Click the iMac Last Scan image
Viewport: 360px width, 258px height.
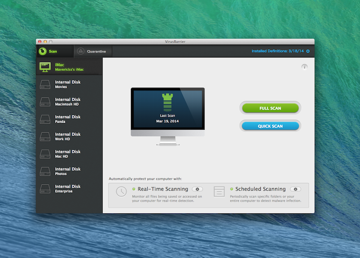point(168,117)
